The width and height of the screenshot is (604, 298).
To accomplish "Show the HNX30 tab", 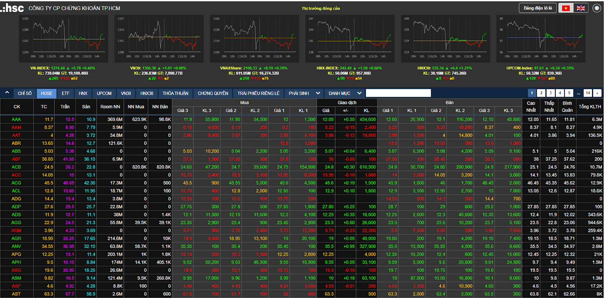I will 147,93.
